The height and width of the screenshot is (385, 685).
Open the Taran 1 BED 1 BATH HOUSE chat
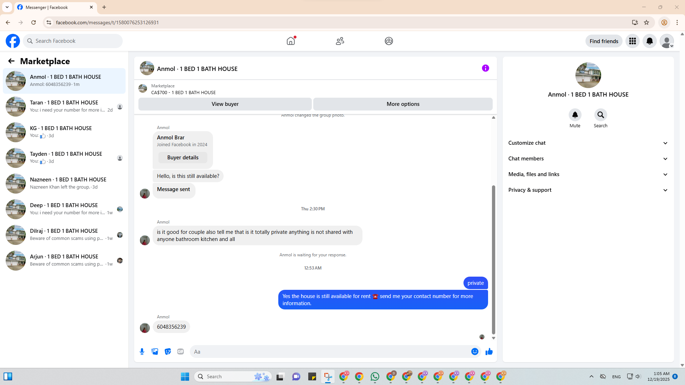[x=64, y=106]
